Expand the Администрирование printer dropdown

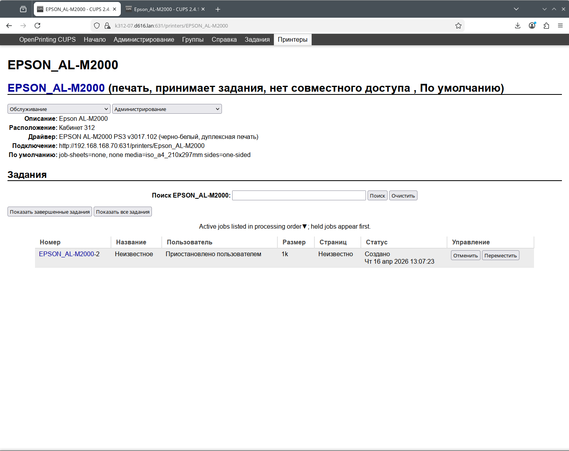tap(167, 109)
